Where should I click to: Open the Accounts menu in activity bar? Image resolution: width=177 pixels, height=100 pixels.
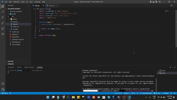[3, 84]
